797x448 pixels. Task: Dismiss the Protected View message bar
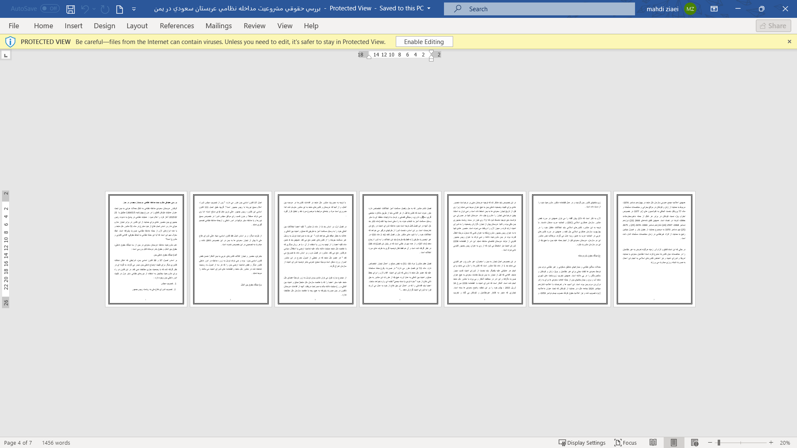pyautogui.click(x=789, y=42)
